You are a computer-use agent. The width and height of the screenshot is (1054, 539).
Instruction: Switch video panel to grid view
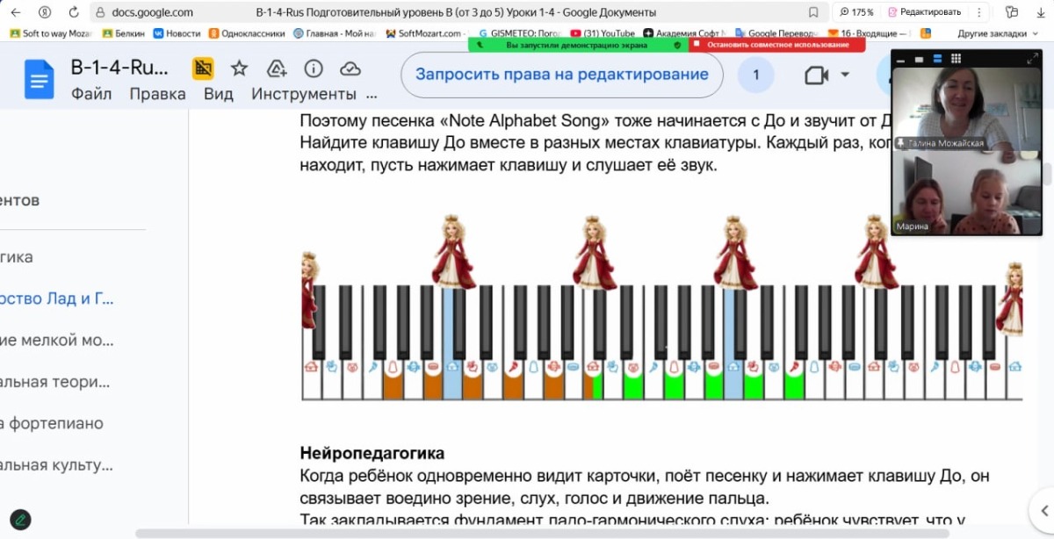point(957,60)
